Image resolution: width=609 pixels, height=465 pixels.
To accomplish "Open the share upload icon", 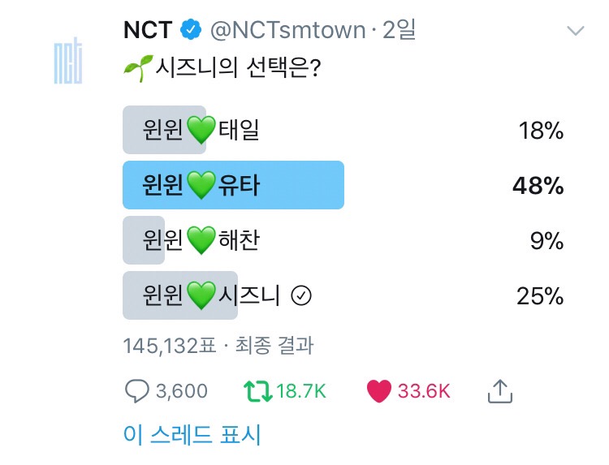I will point(500,391).
